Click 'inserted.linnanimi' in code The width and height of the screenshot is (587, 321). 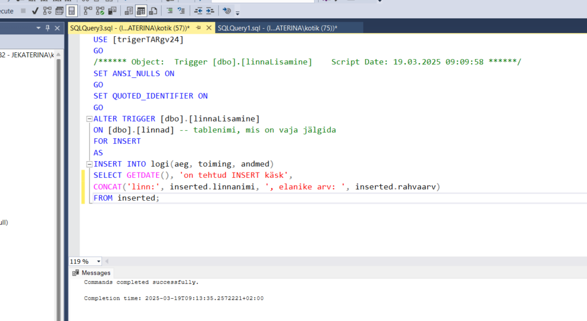[212, 187]
